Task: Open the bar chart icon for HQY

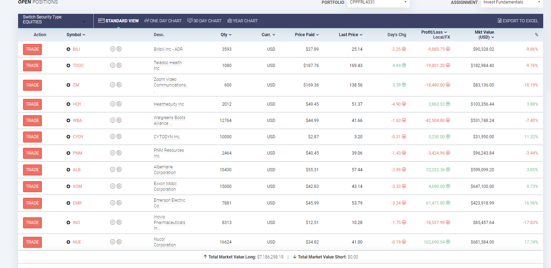Action: (x=112, y=104)
